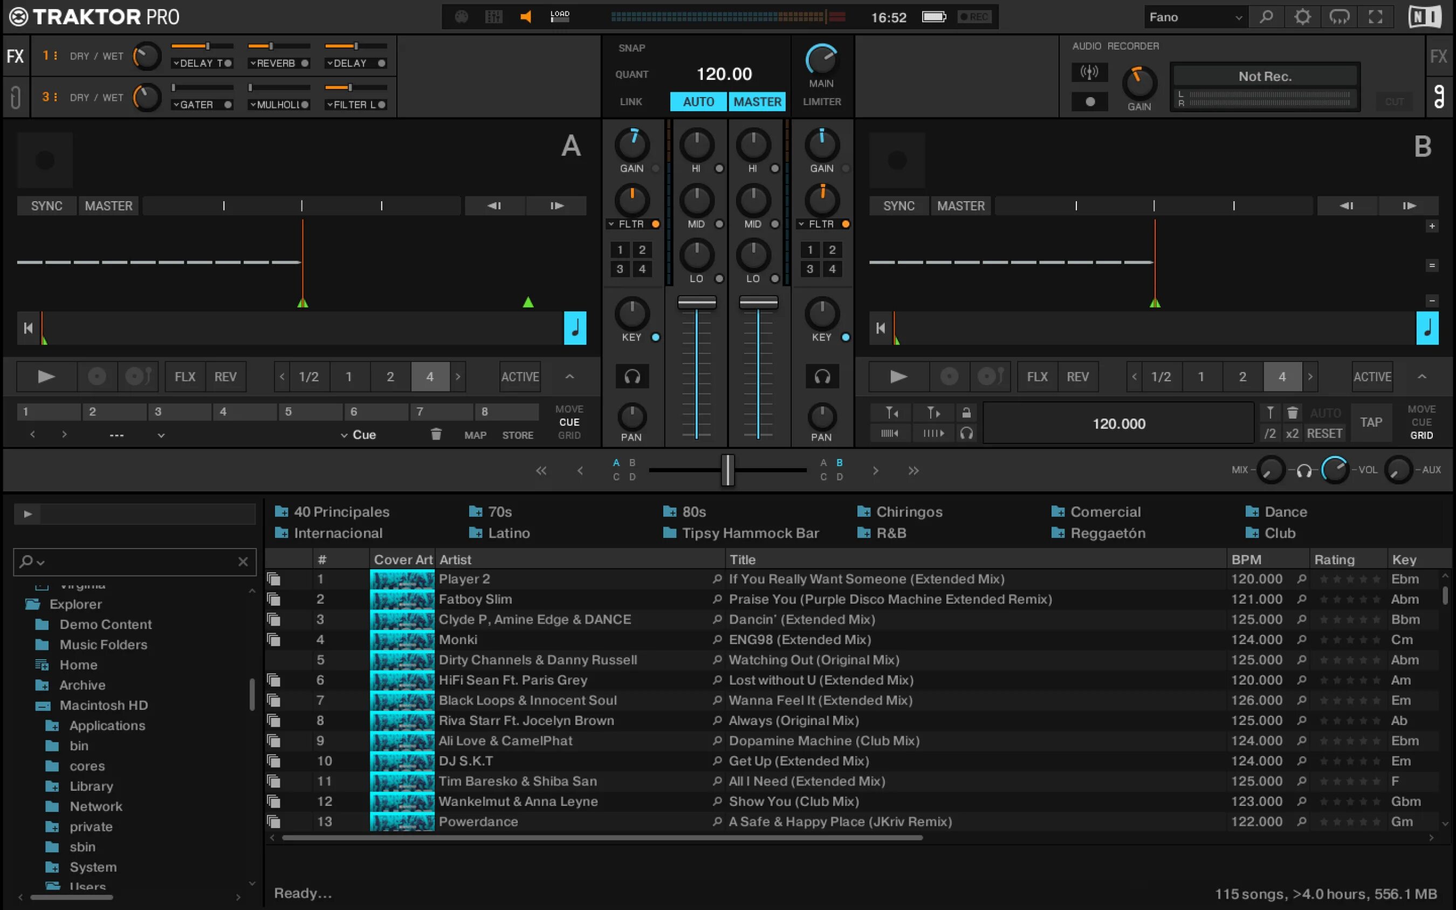The image size is (1456, 910).
Task: Click the trash icon in Deck A cue panel
Action: [x=436, y=435]
